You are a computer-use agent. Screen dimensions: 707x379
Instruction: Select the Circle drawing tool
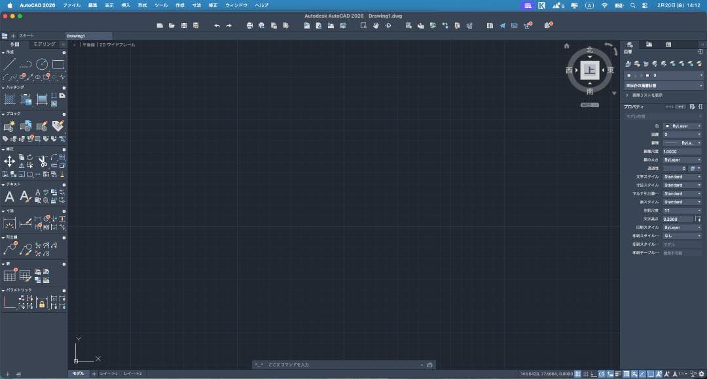tap(42, 64)
